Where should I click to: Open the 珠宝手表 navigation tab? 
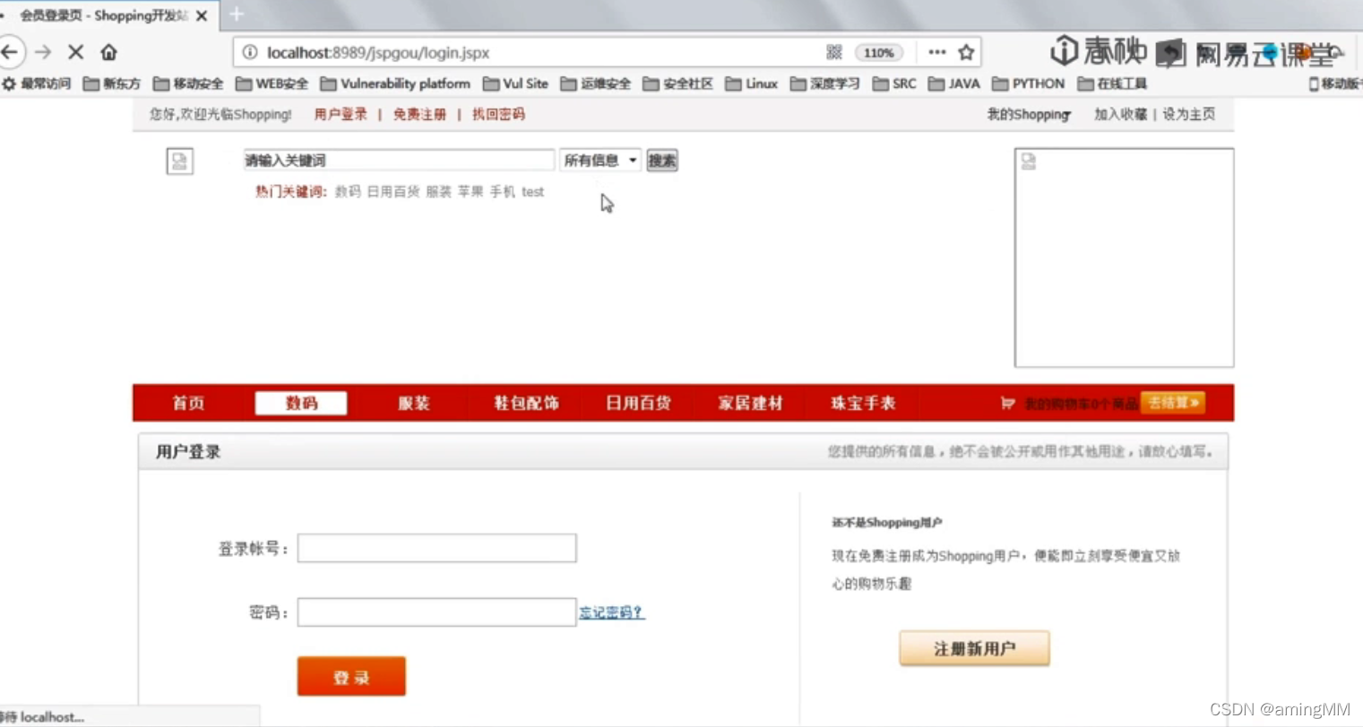pyautogui.click(x=863, y=403)
